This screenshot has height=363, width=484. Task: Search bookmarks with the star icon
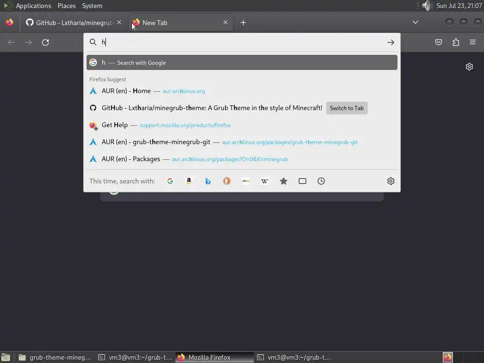[x=284, y=181]
